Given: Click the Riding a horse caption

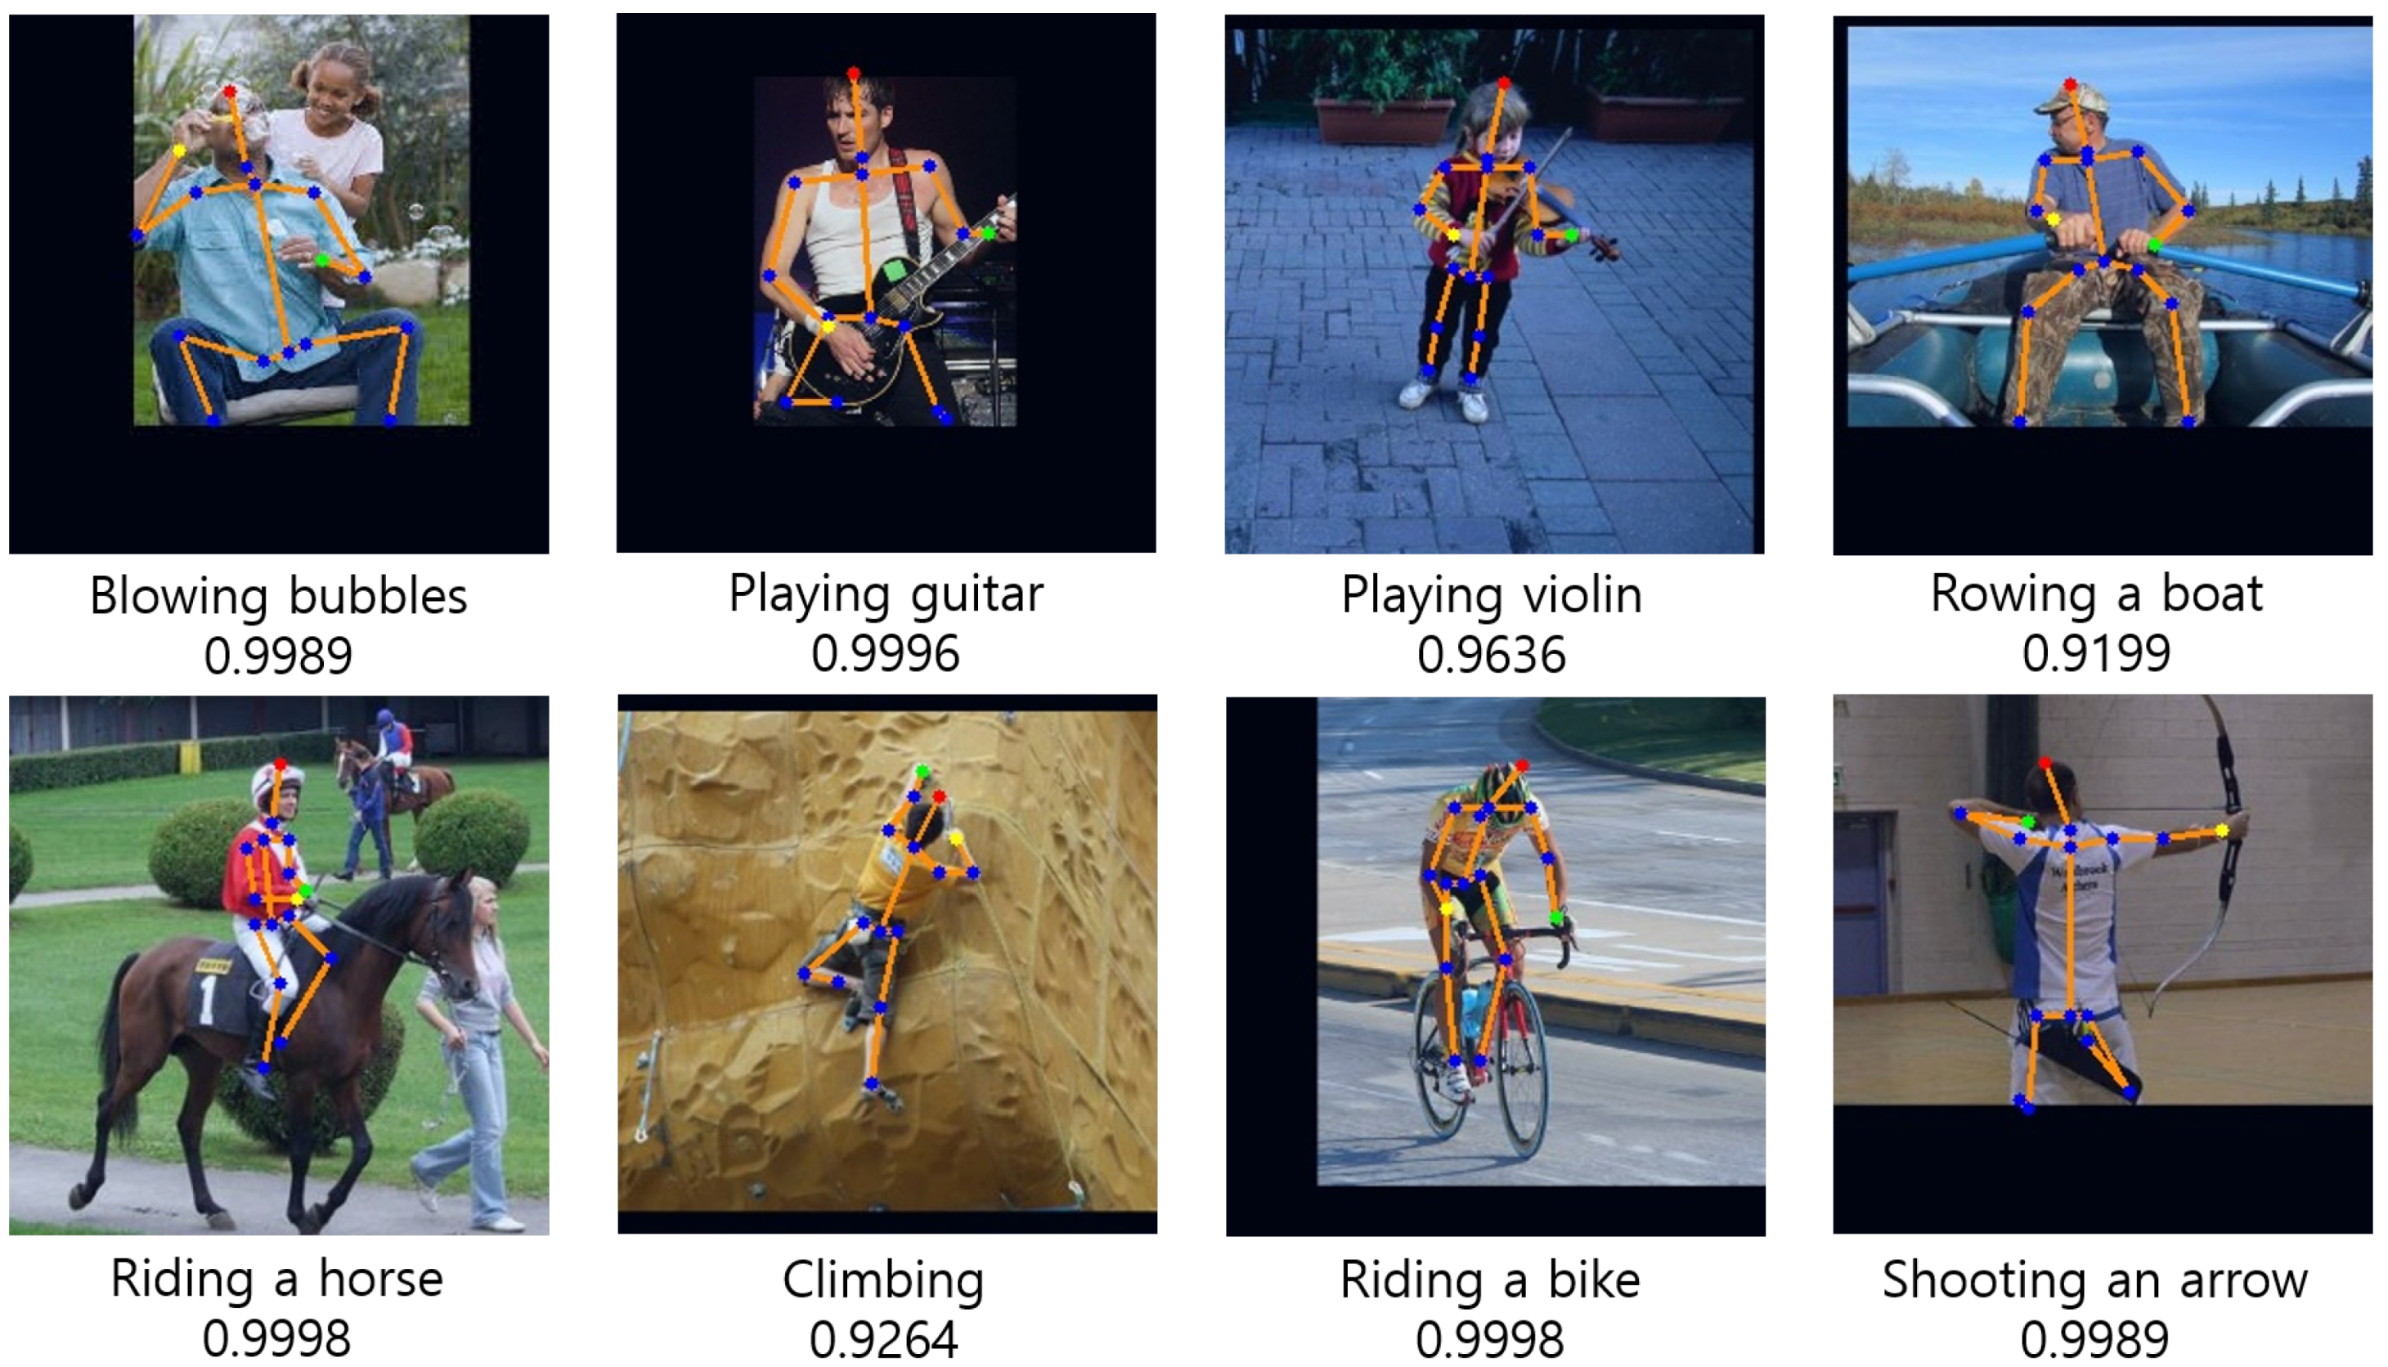Looking at the screenshot, I should [x=277, y=1279].
